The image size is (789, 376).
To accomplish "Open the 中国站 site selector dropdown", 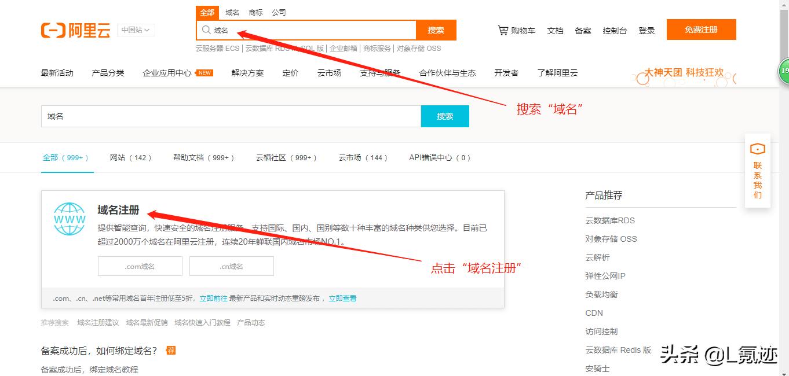I will click(136, 30).
